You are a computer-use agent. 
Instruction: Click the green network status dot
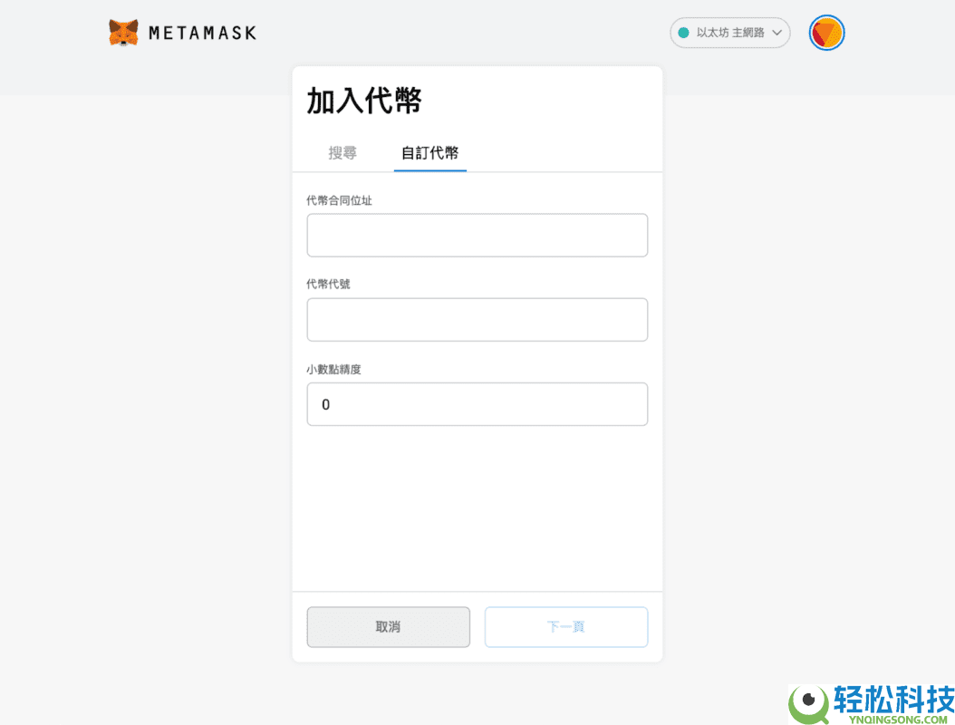coord(685,32)
